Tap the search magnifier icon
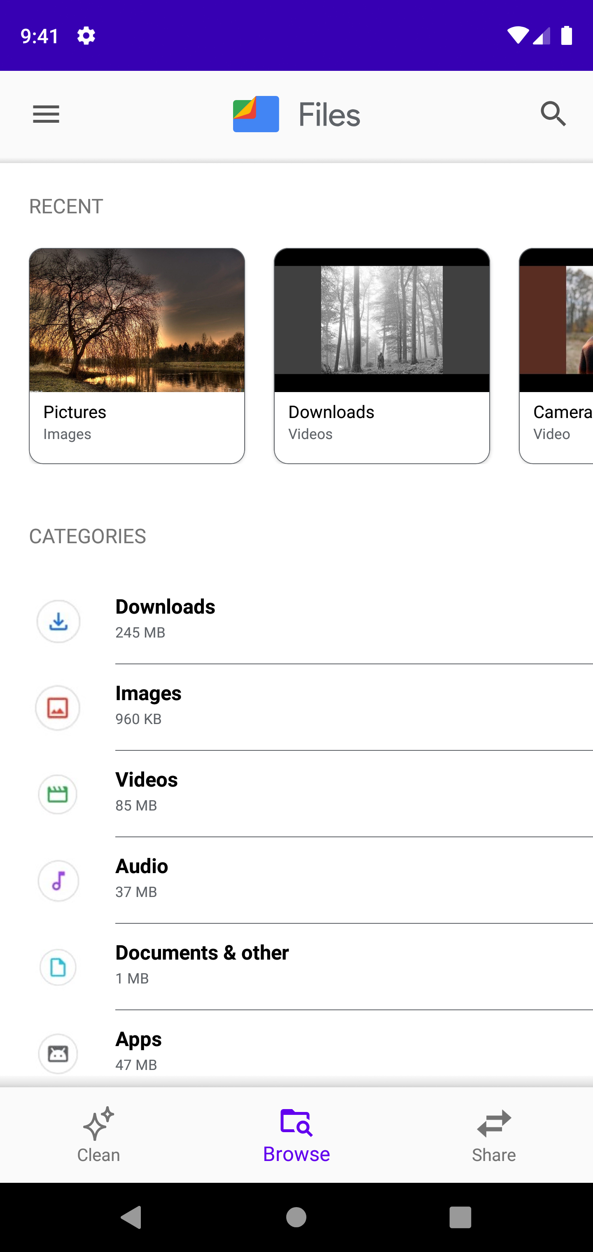 point(553,114)
